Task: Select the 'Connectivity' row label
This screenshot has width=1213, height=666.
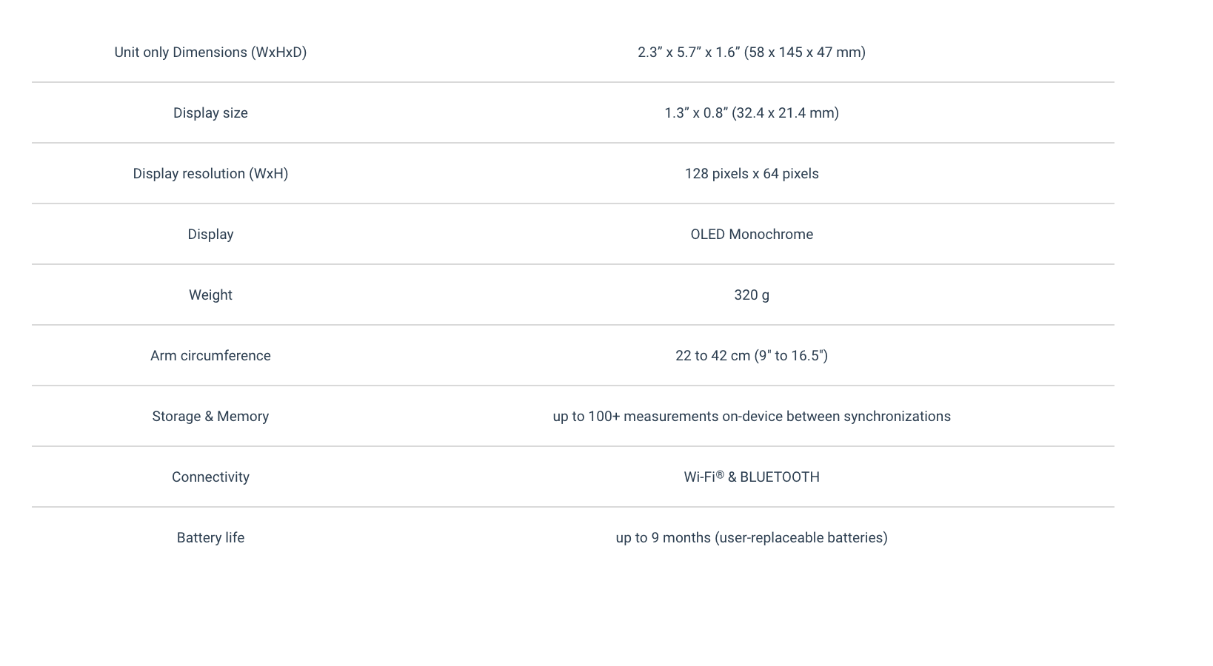Action: pos(210,477)
